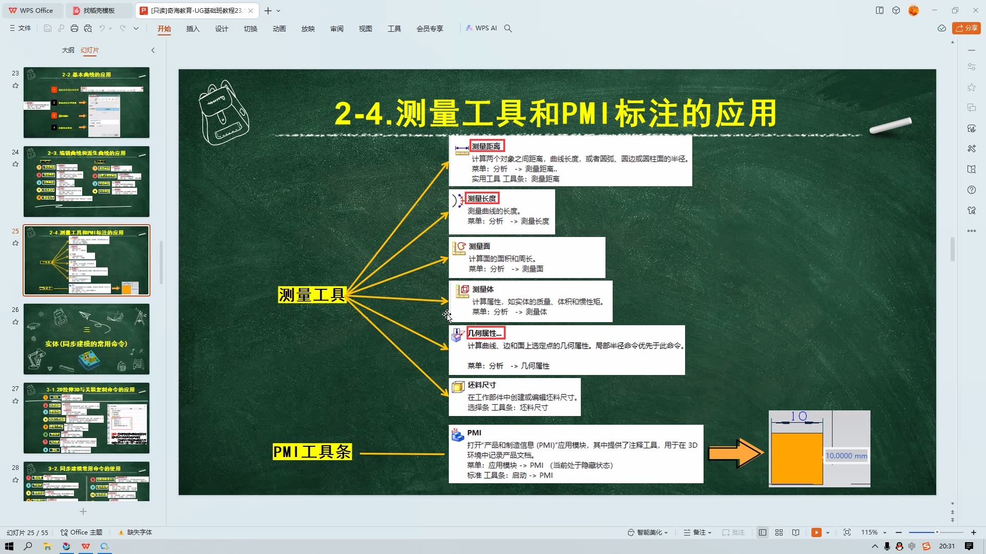The image size is (986, 554).
Task: Click the help question-mark icon in right sidebar
Action: click(x=971, y=190)
